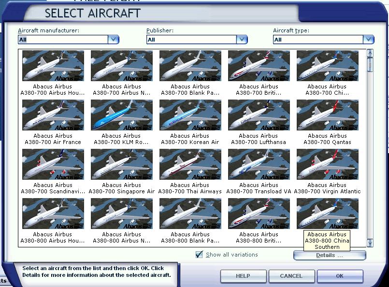Click the Aircraft manufacturer combo box field
Viewport: 389px width, 287px height.
[63, 40]
